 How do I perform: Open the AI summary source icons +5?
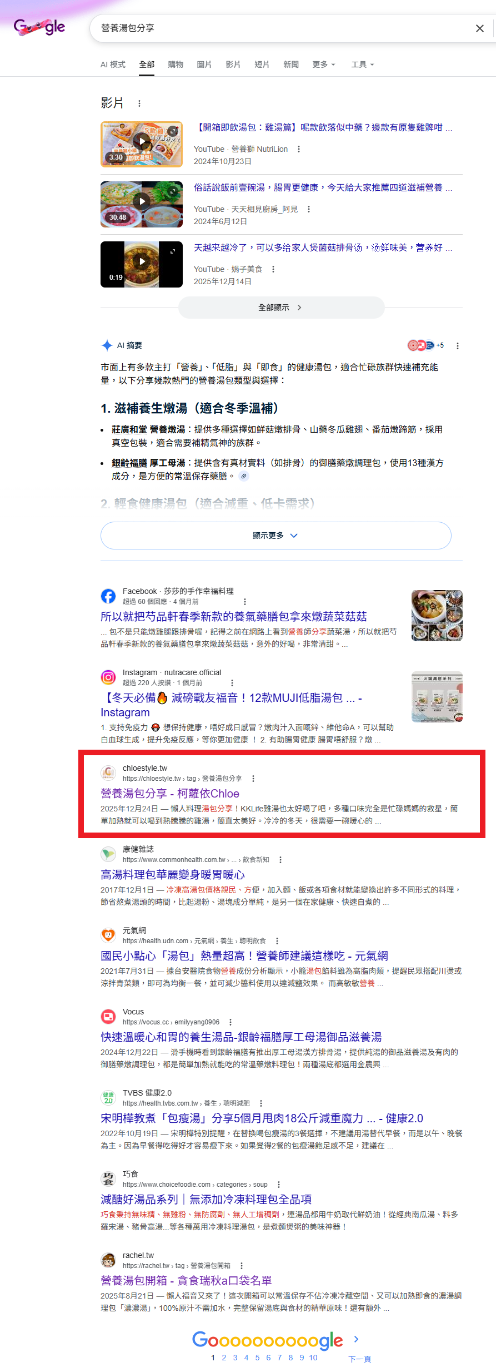click(x=425, y=345)
